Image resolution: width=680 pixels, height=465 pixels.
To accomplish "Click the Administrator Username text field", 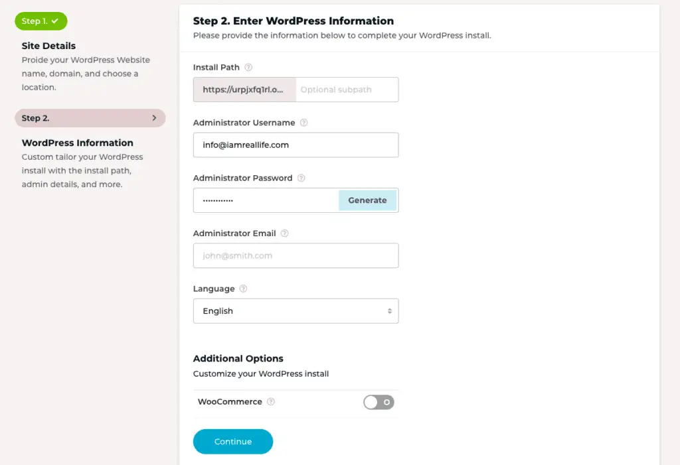I will coord(296,145).
